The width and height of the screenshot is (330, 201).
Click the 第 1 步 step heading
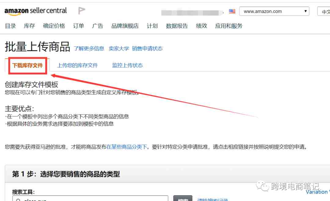pyautogui.click(x=66, y=174)
